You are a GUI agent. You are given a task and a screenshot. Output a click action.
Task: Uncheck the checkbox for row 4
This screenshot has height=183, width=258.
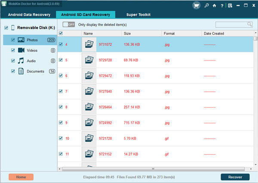point(61,44)
